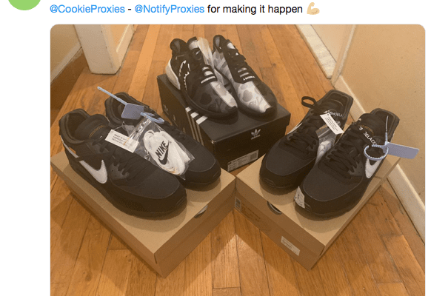This screenshot has width=431, height=296.
Task: Open the @NotifyProxies mention link
Action: pos(170,9)
